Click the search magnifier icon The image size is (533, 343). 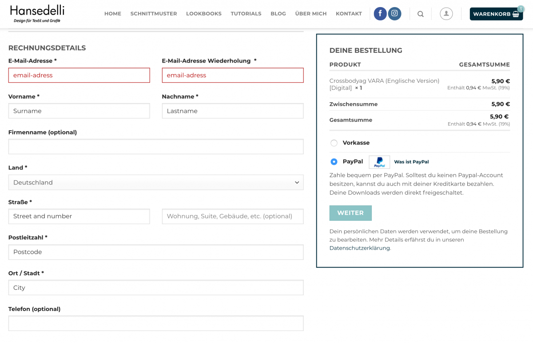coord(421,14)
